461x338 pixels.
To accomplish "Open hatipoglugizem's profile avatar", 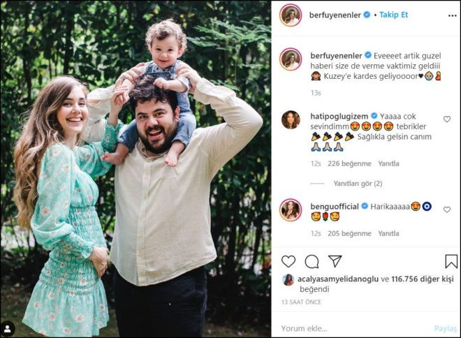I will tap(291, 119).
